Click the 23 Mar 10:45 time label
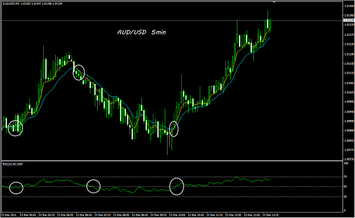The height and width of the screenshot is (218, 355). pos(196,215)
